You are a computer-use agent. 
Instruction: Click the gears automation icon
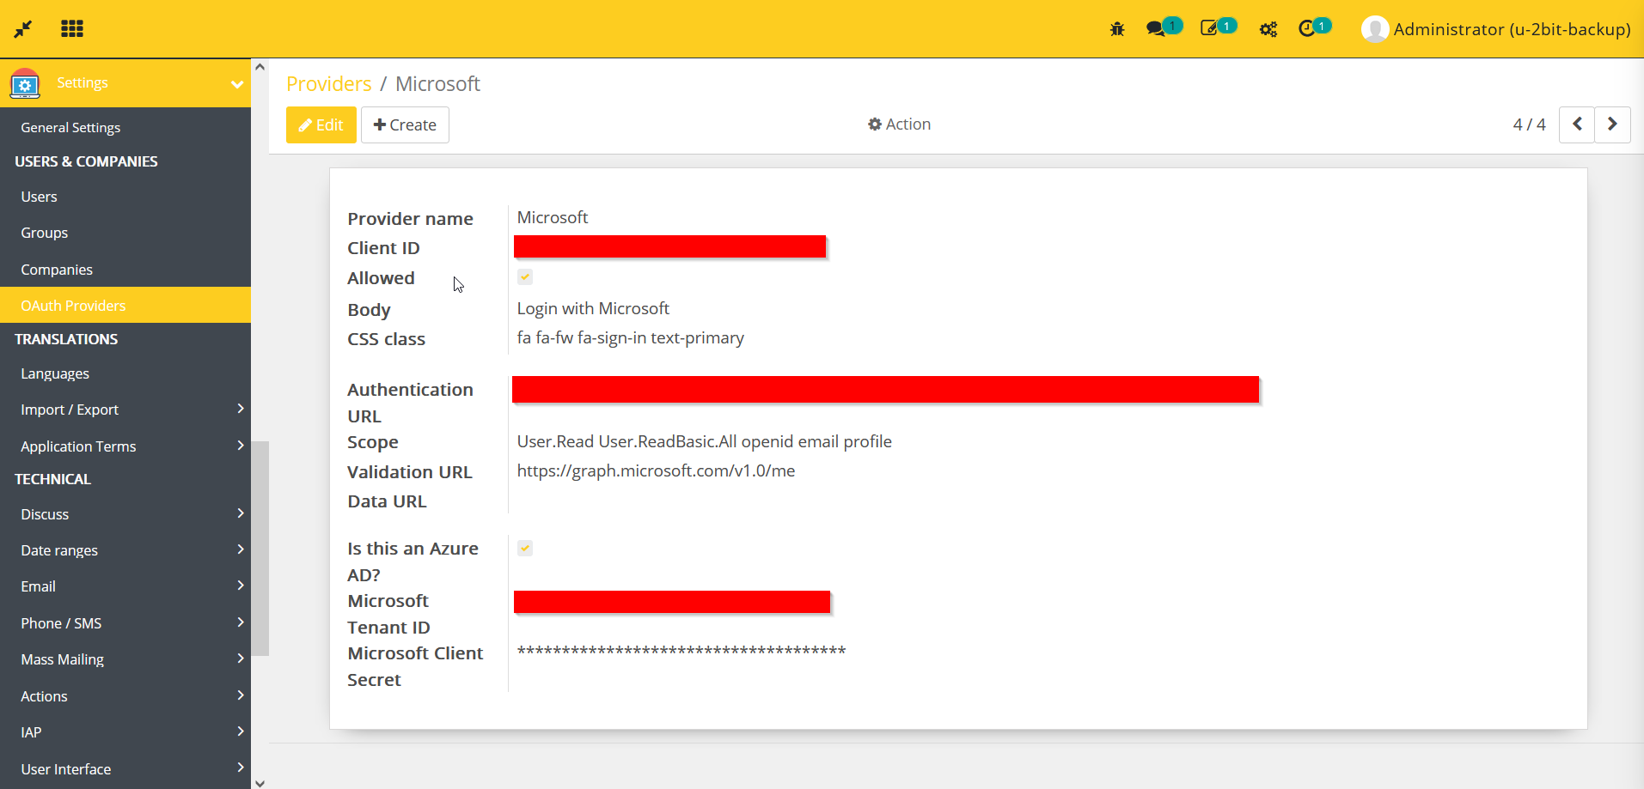pos(1268,28)
